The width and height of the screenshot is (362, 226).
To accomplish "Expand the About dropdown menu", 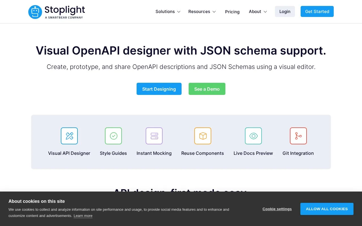I will coord(258,12).
